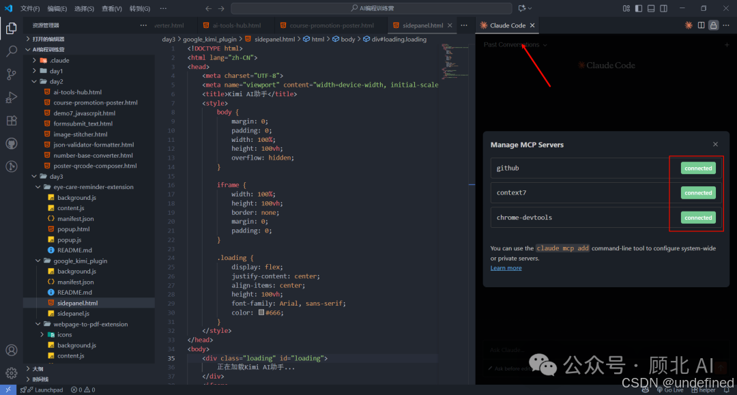Toggle the secondary sidebar visibility
The width and height of the screenshot is (737, 395).
664,8
